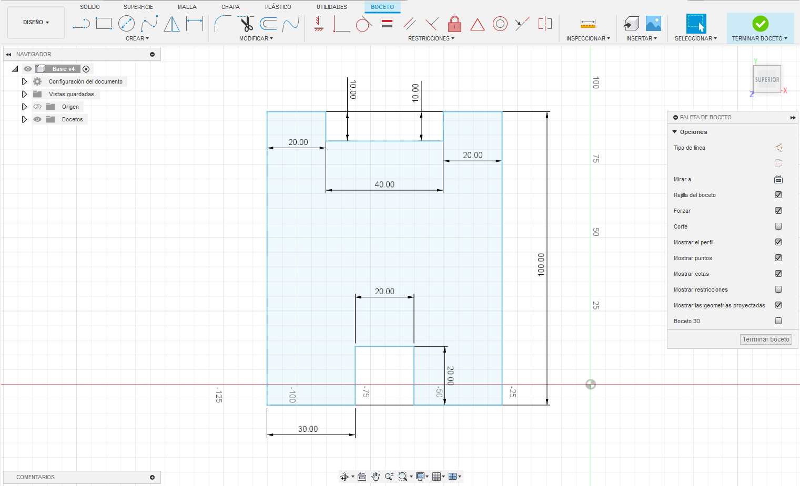Open the SELECCIONAR dropdown menu
The width and height of the screenshot is (800, 486).
[696, 38]
